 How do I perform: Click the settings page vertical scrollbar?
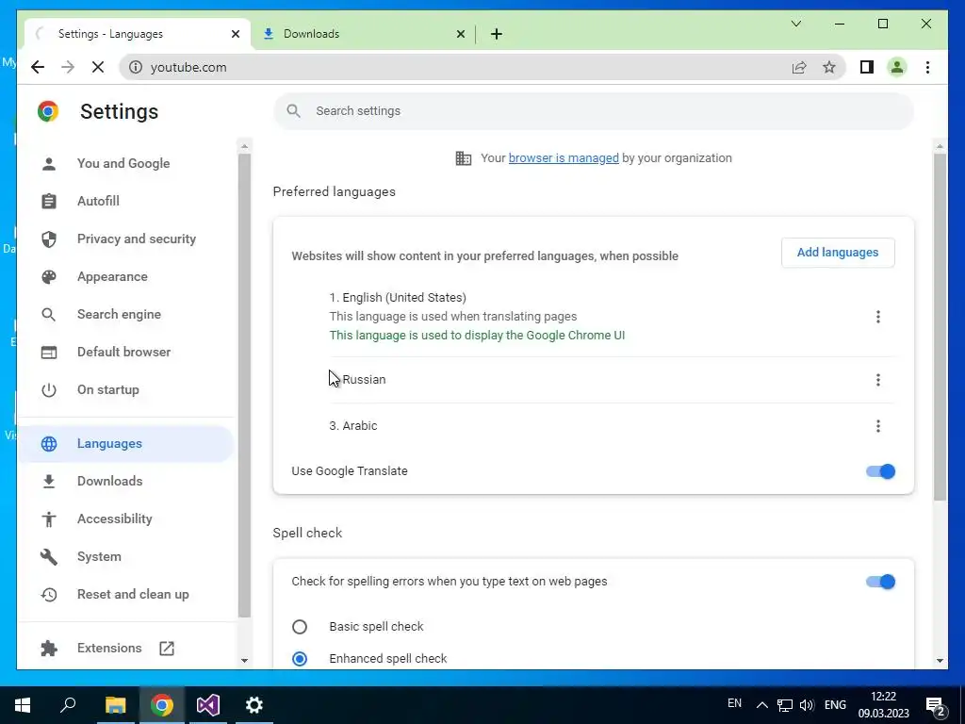[940, 326]
